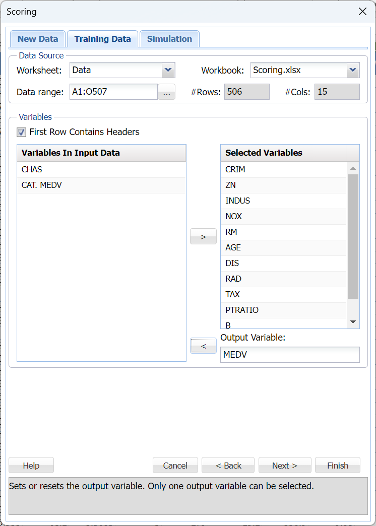Toggle First Row Contains Headers checkbox
Image resolution: width=376 pixels, height=526 pixels.
click(x=22, y=132)
